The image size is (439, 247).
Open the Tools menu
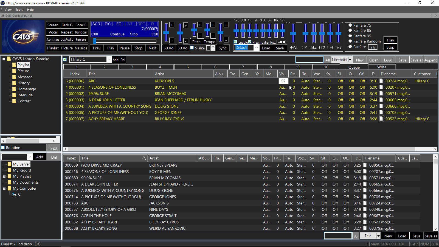pos(19,10)
